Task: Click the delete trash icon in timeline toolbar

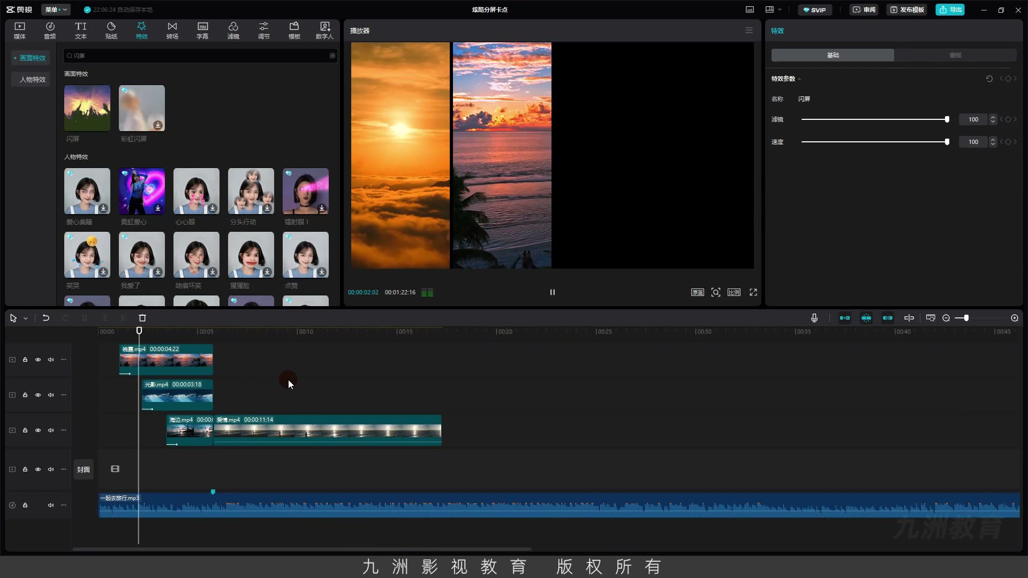Action: pyautogui.click(x=142, y=318)
